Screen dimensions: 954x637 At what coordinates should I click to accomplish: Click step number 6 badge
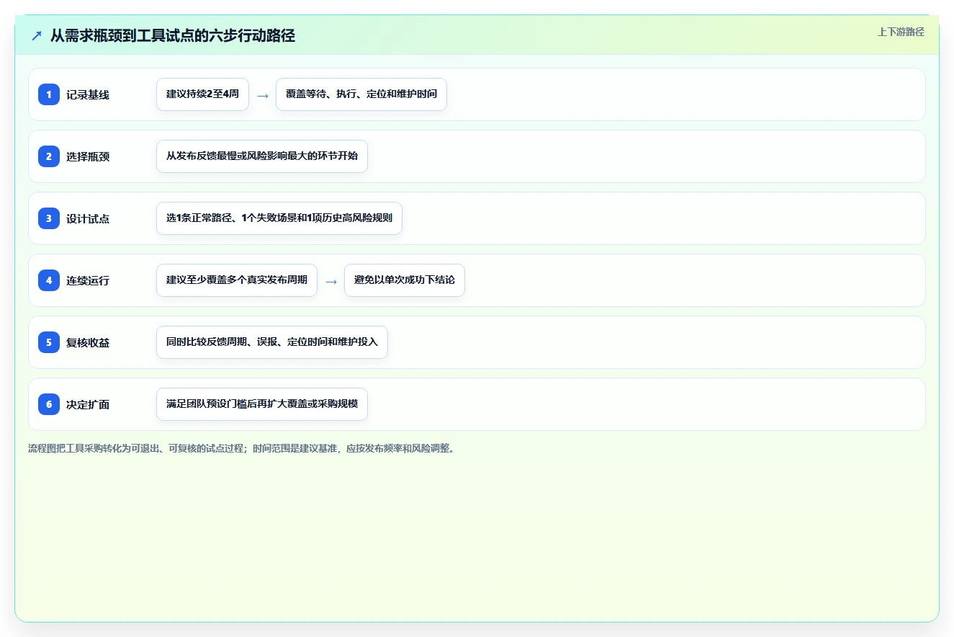pyautogui.click(x=49, y=404)
